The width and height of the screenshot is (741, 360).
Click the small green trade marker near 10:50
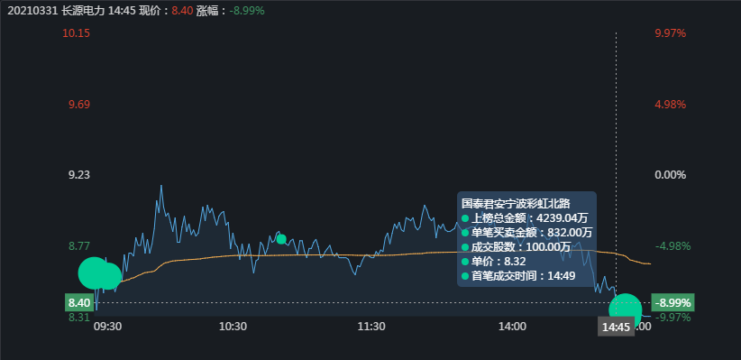[281, 239]
